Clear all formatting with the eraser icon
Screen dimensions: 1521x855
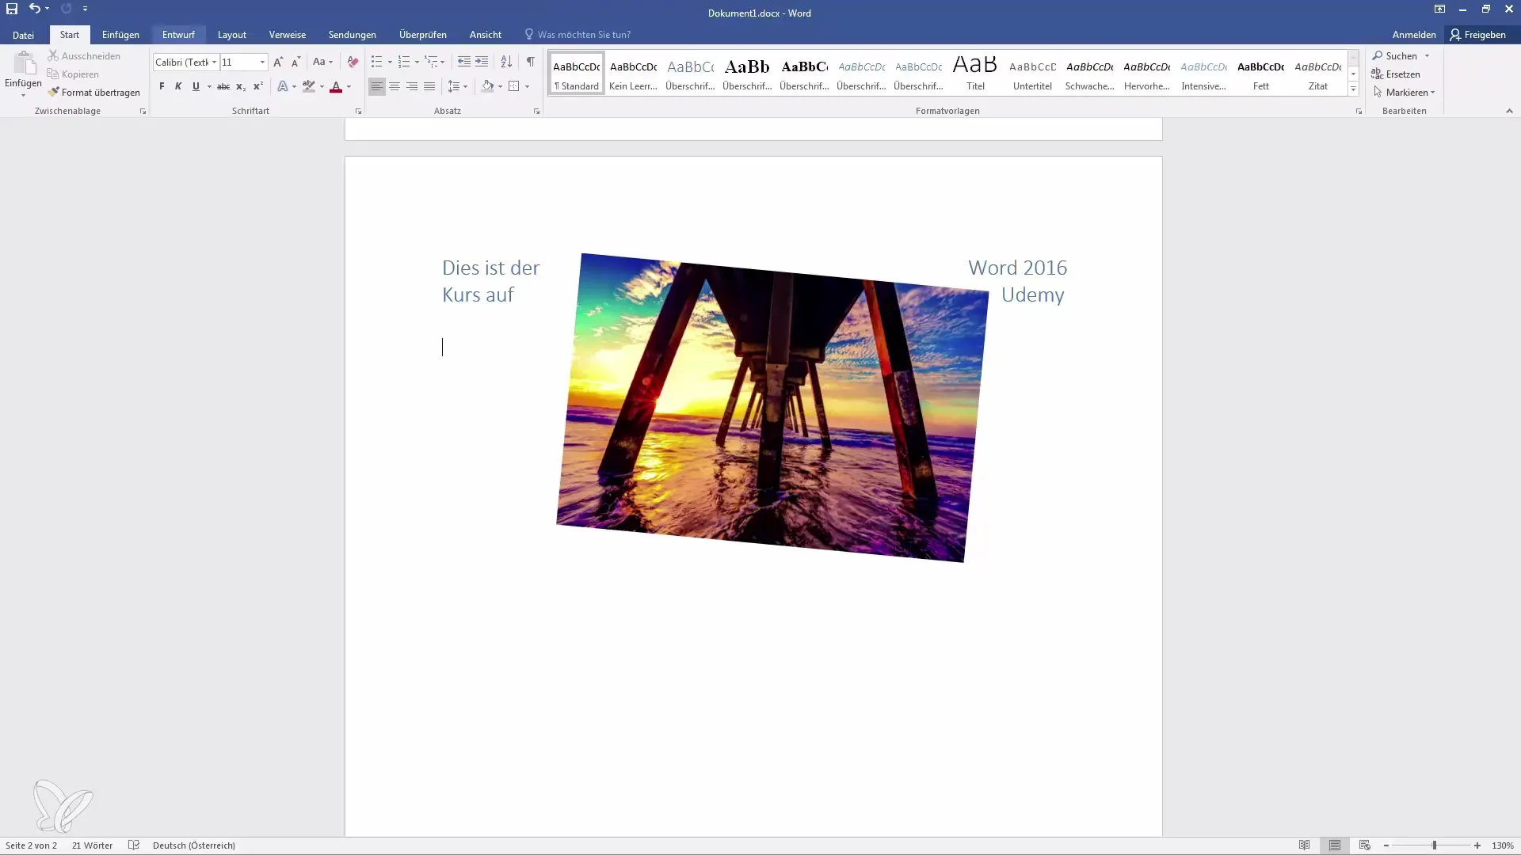click(x=353, y=62)
